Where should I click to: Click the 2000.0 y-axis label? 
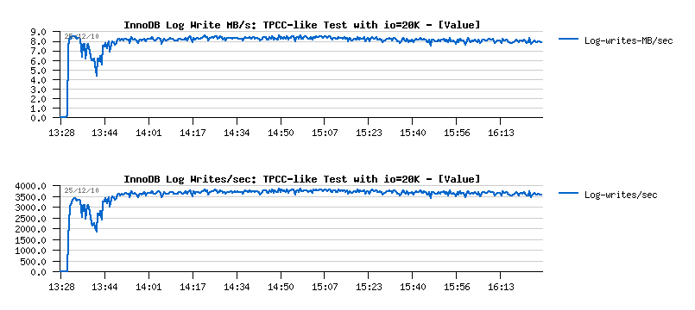click(x=30, y=229)
